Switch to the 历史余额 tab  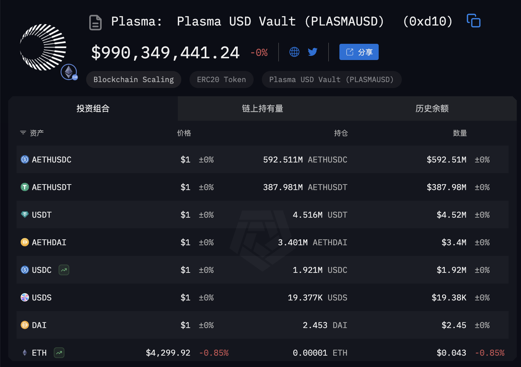click(x=432, y=109)
